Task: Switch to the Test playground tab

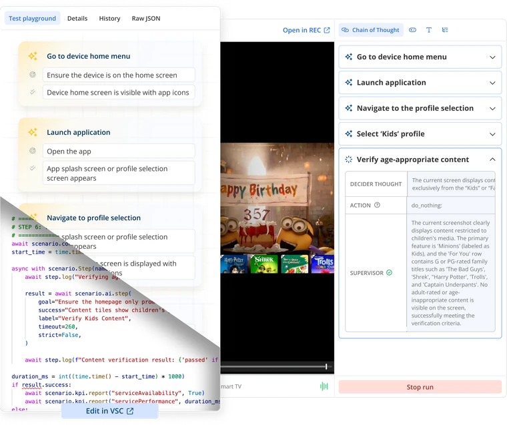Action: 32,19
